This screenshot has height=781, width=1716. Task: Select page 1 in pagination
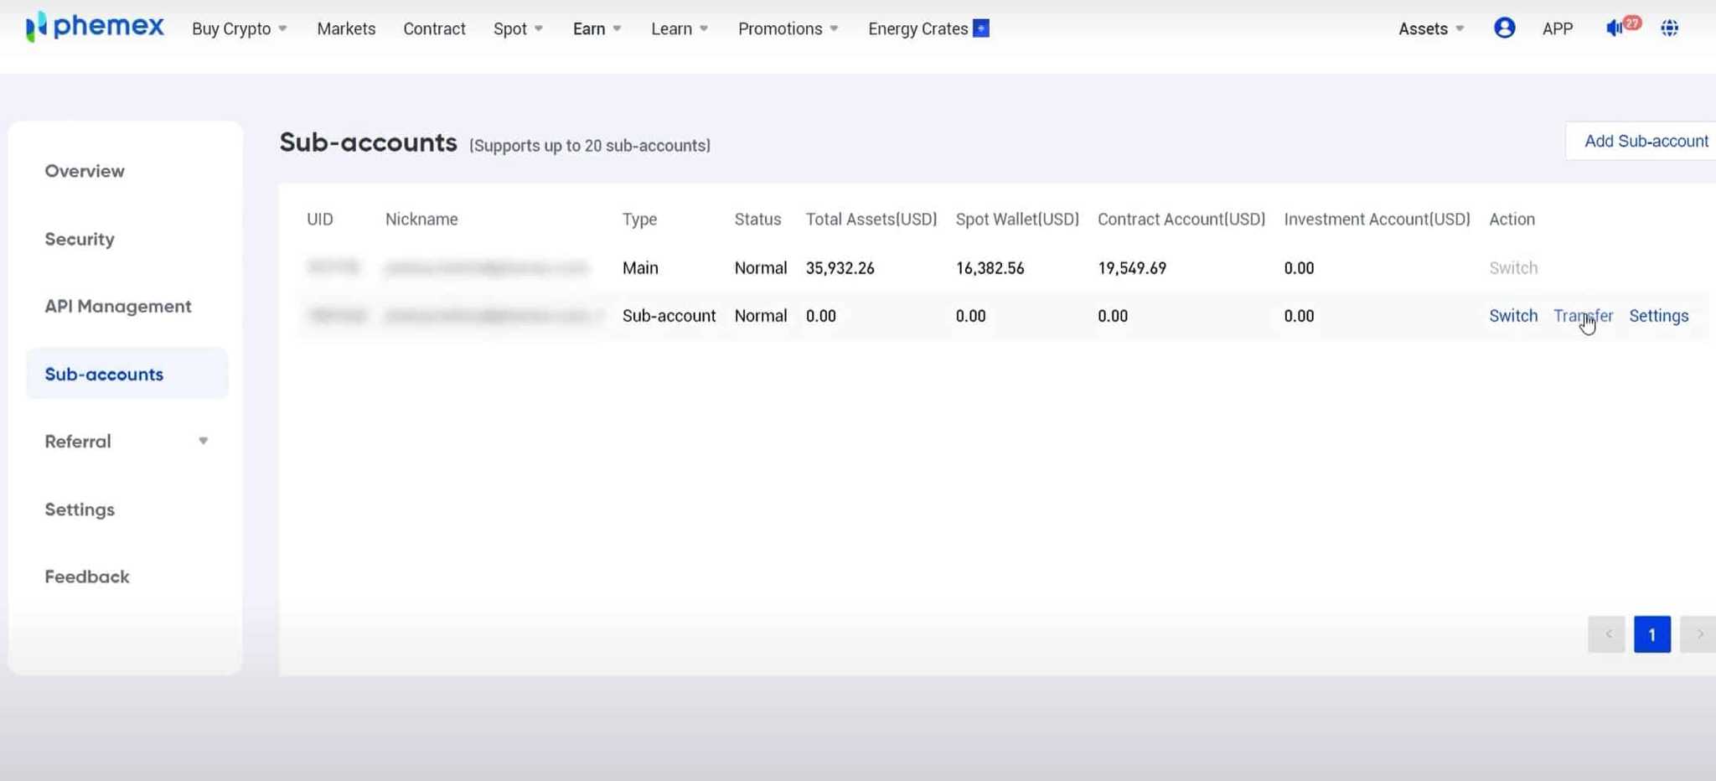coord(1651,634)
